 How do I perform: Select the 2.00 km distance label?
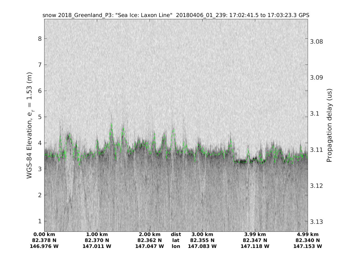[x=150, y=234]
